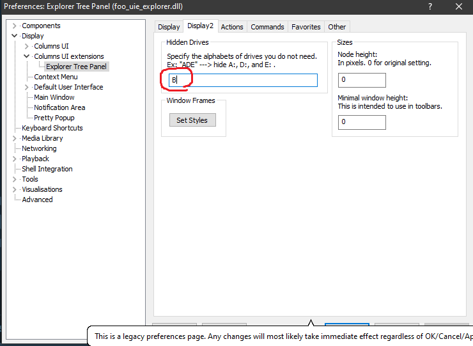
Task: Open the Commands tab
Action: click(267, 27)
